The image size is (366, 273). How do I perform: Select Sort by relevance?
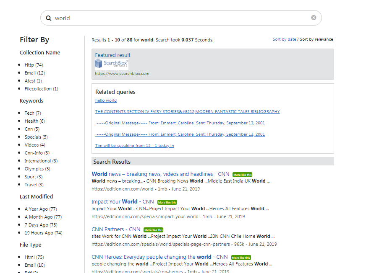316,39
